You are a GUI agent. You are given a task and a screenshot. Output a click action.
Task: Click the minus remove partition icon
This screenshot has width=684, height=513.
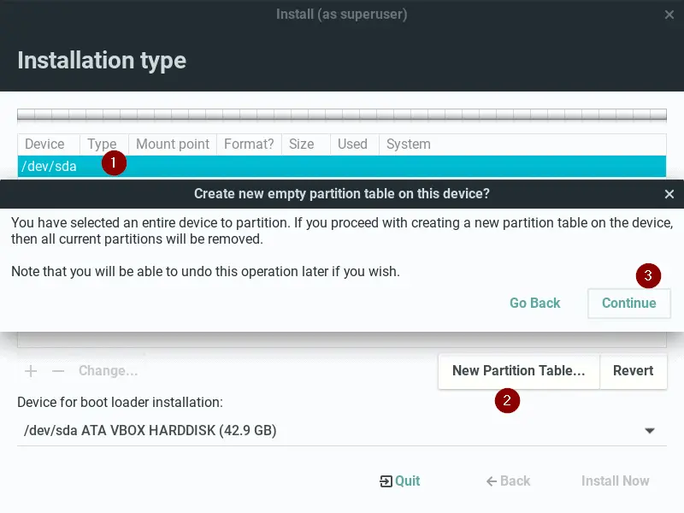58,371
